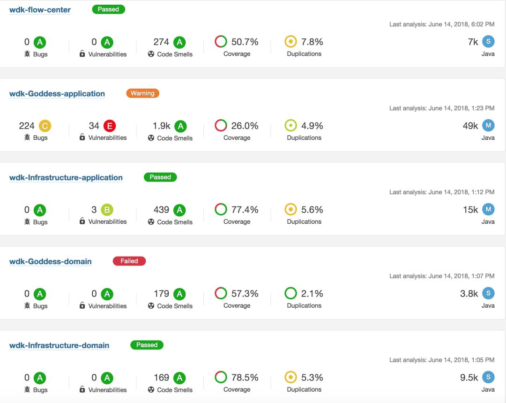
Task: Click the A code smells rating beside 1.9k
Action: [180, 126]
